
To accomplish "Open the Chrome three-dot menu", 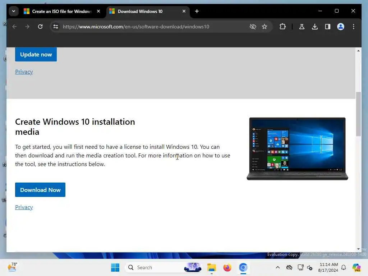I will point(354,27).
